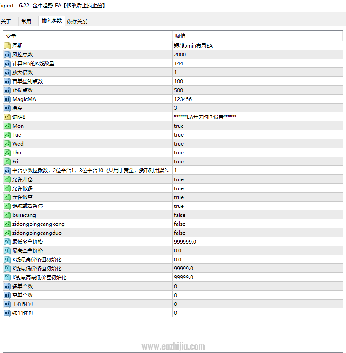Click the boolean icon beside Mon
346x353 pixels.
tap(7, 126)
